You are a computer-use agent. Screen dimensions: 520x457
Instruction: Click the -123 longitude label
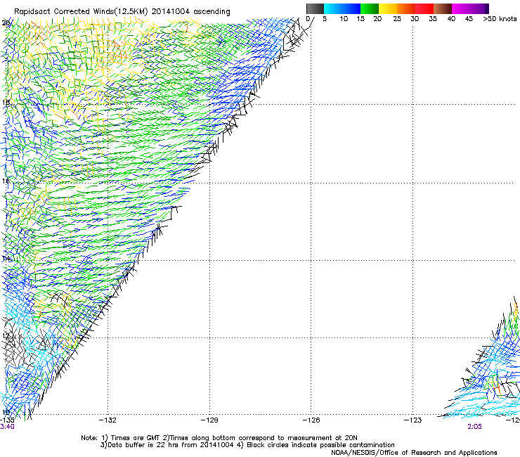413,420
